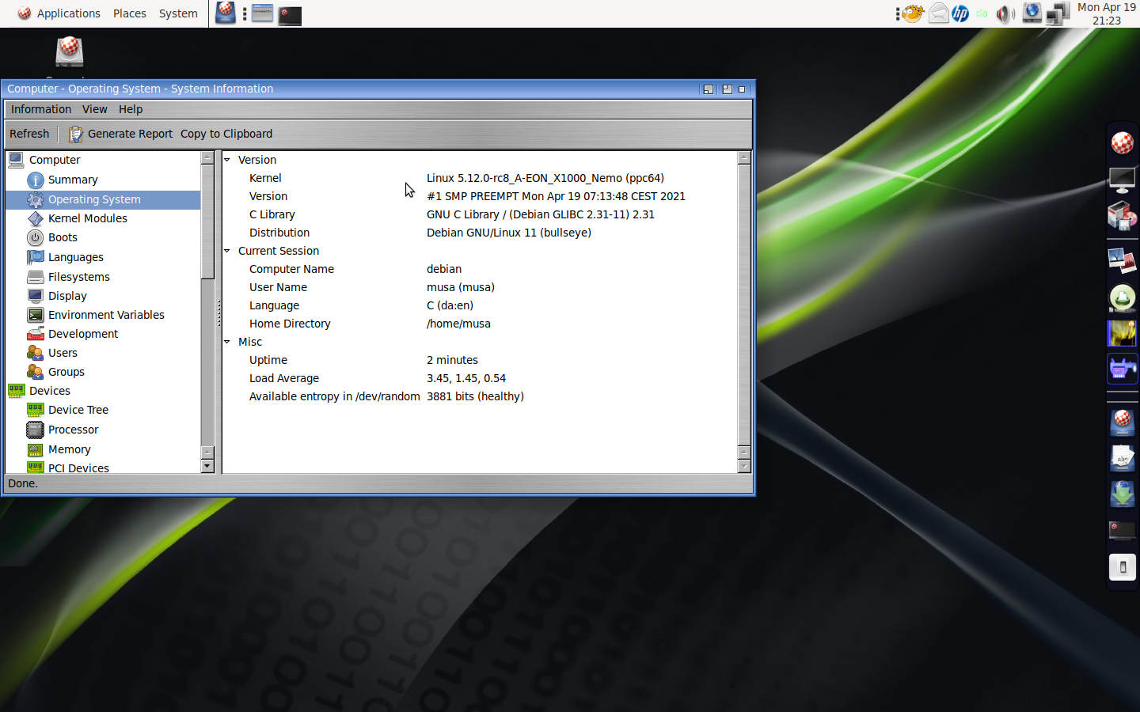Open the Boots power icon entry
This screenshot has height=712, width=1140.
point(35,237)
